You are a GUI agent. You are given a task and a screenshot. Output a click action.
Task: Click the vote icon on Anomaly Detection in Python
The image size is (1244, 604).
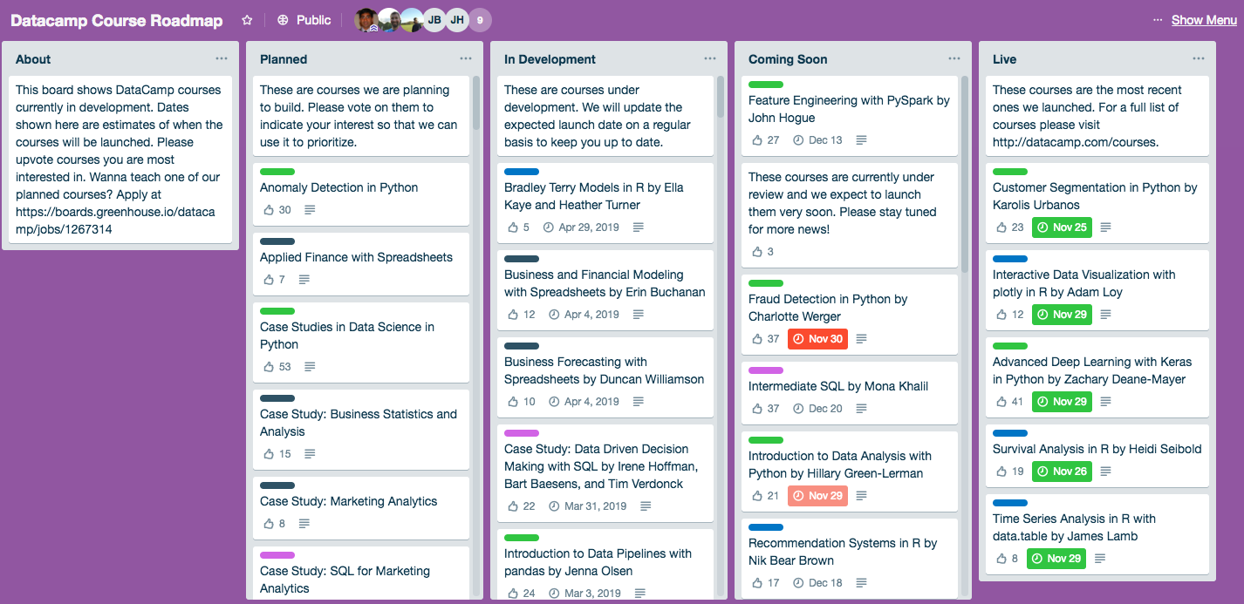(269, 209)
